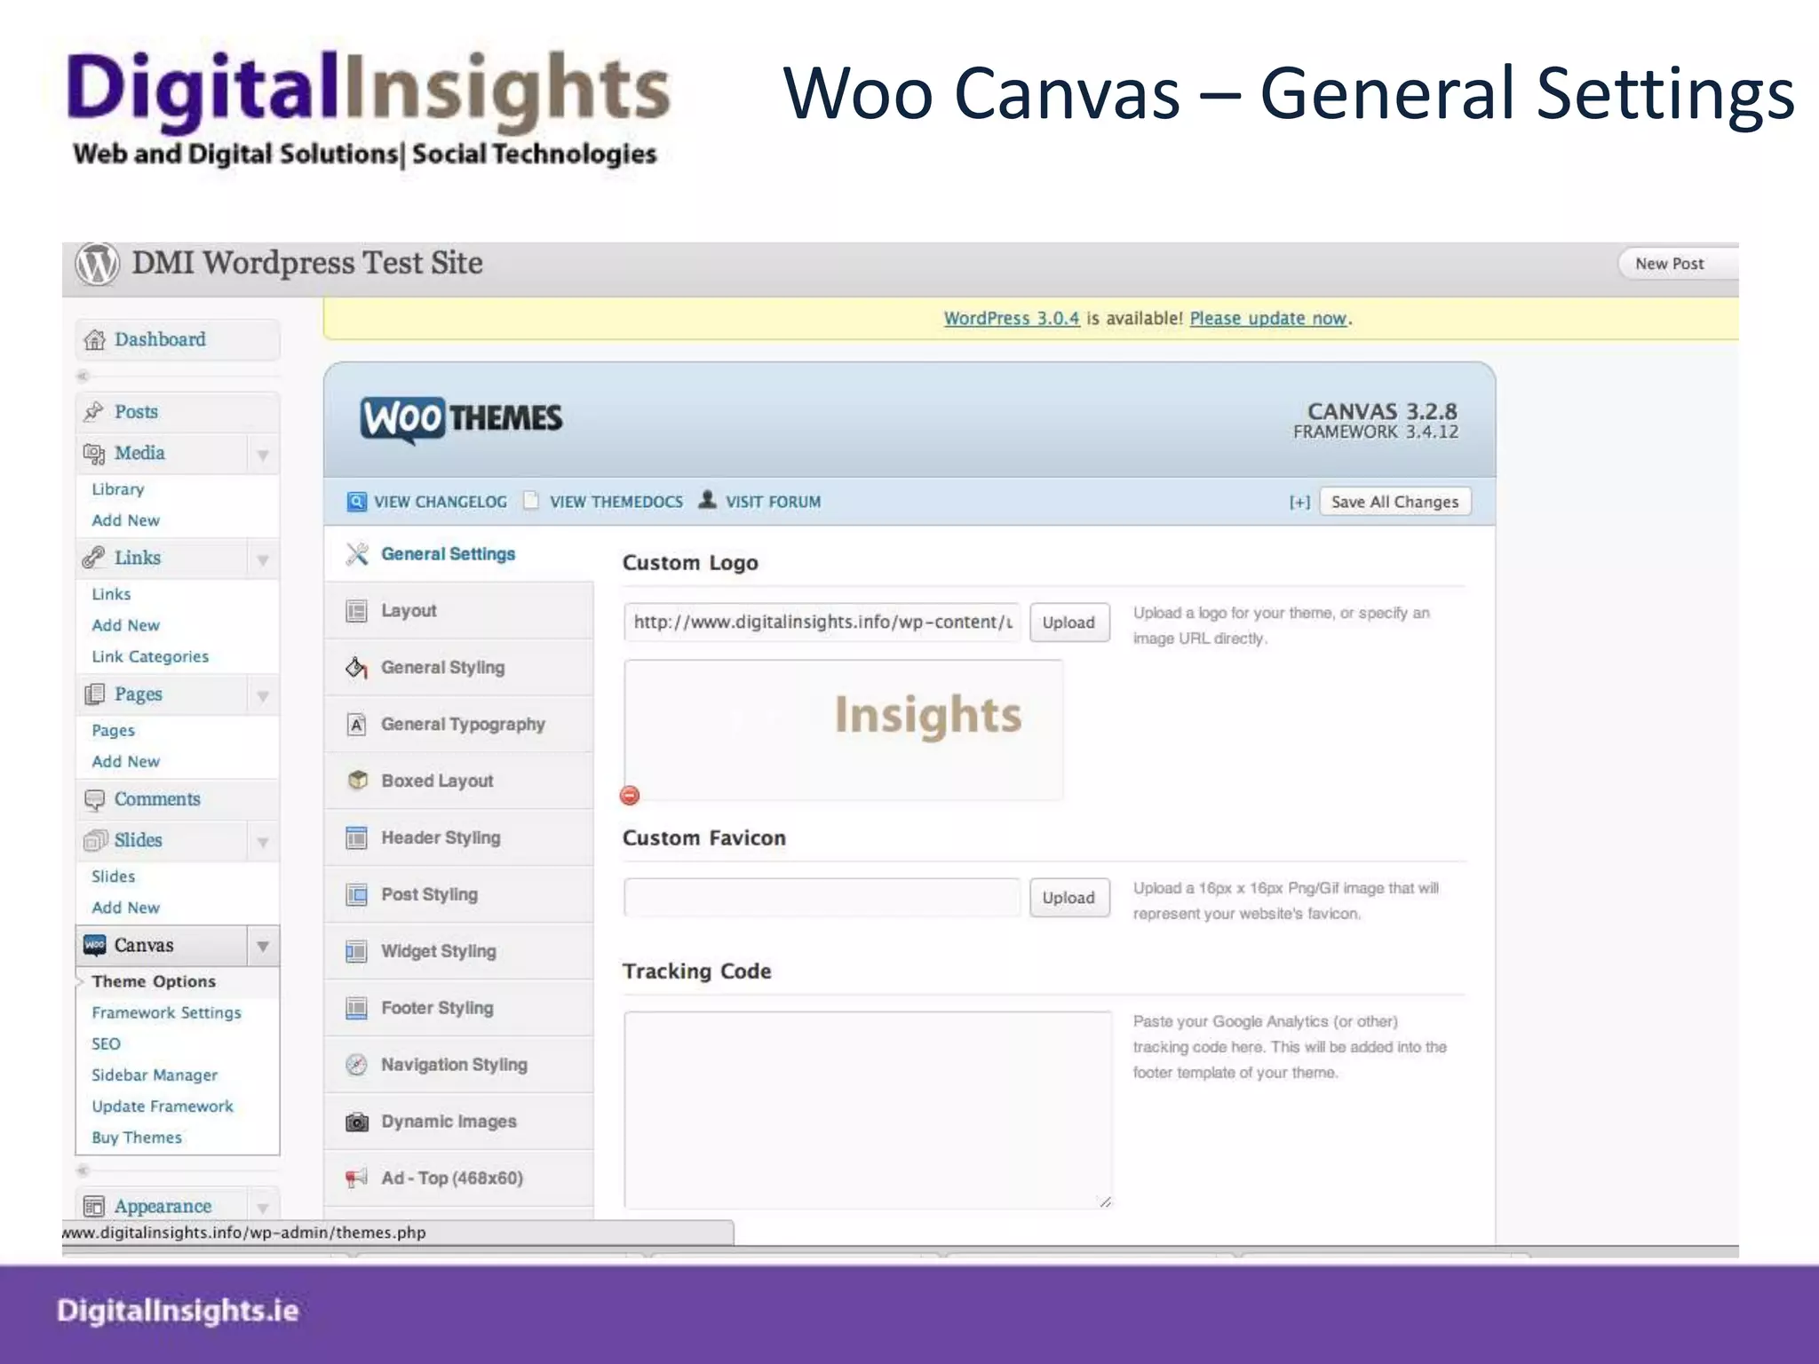The image size is (1819, 1364).
Task: Click the Header Styling icon
Action: coord(356,838)
